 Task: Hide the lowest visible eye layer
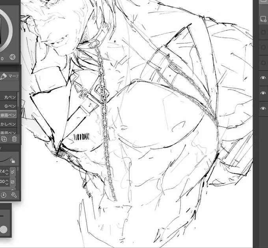tap(263, 108)
